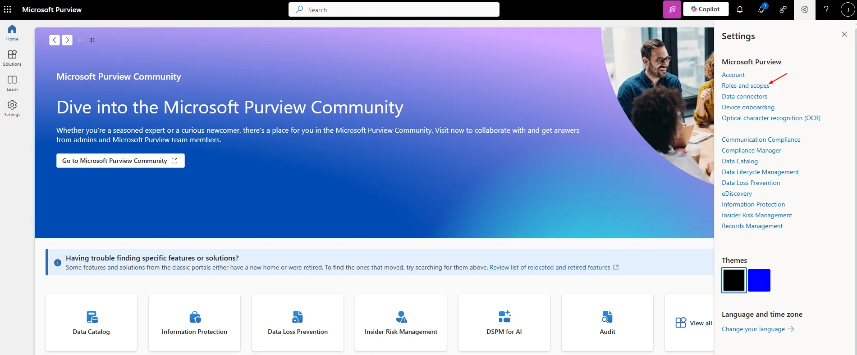This screenshot has width=857, height=355.
Task: Click inside the Search field
Action: [394, 9]
